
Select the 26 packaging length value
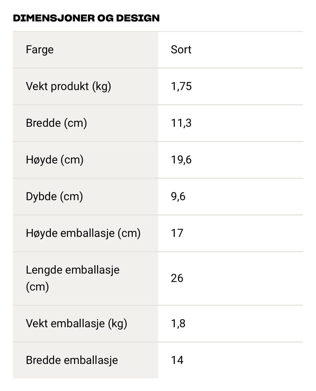point(177,278)
